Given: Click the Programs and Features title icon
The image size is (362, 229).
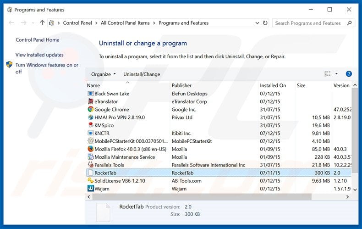Looking at the screenshot, I should click(x=10, y=10).
